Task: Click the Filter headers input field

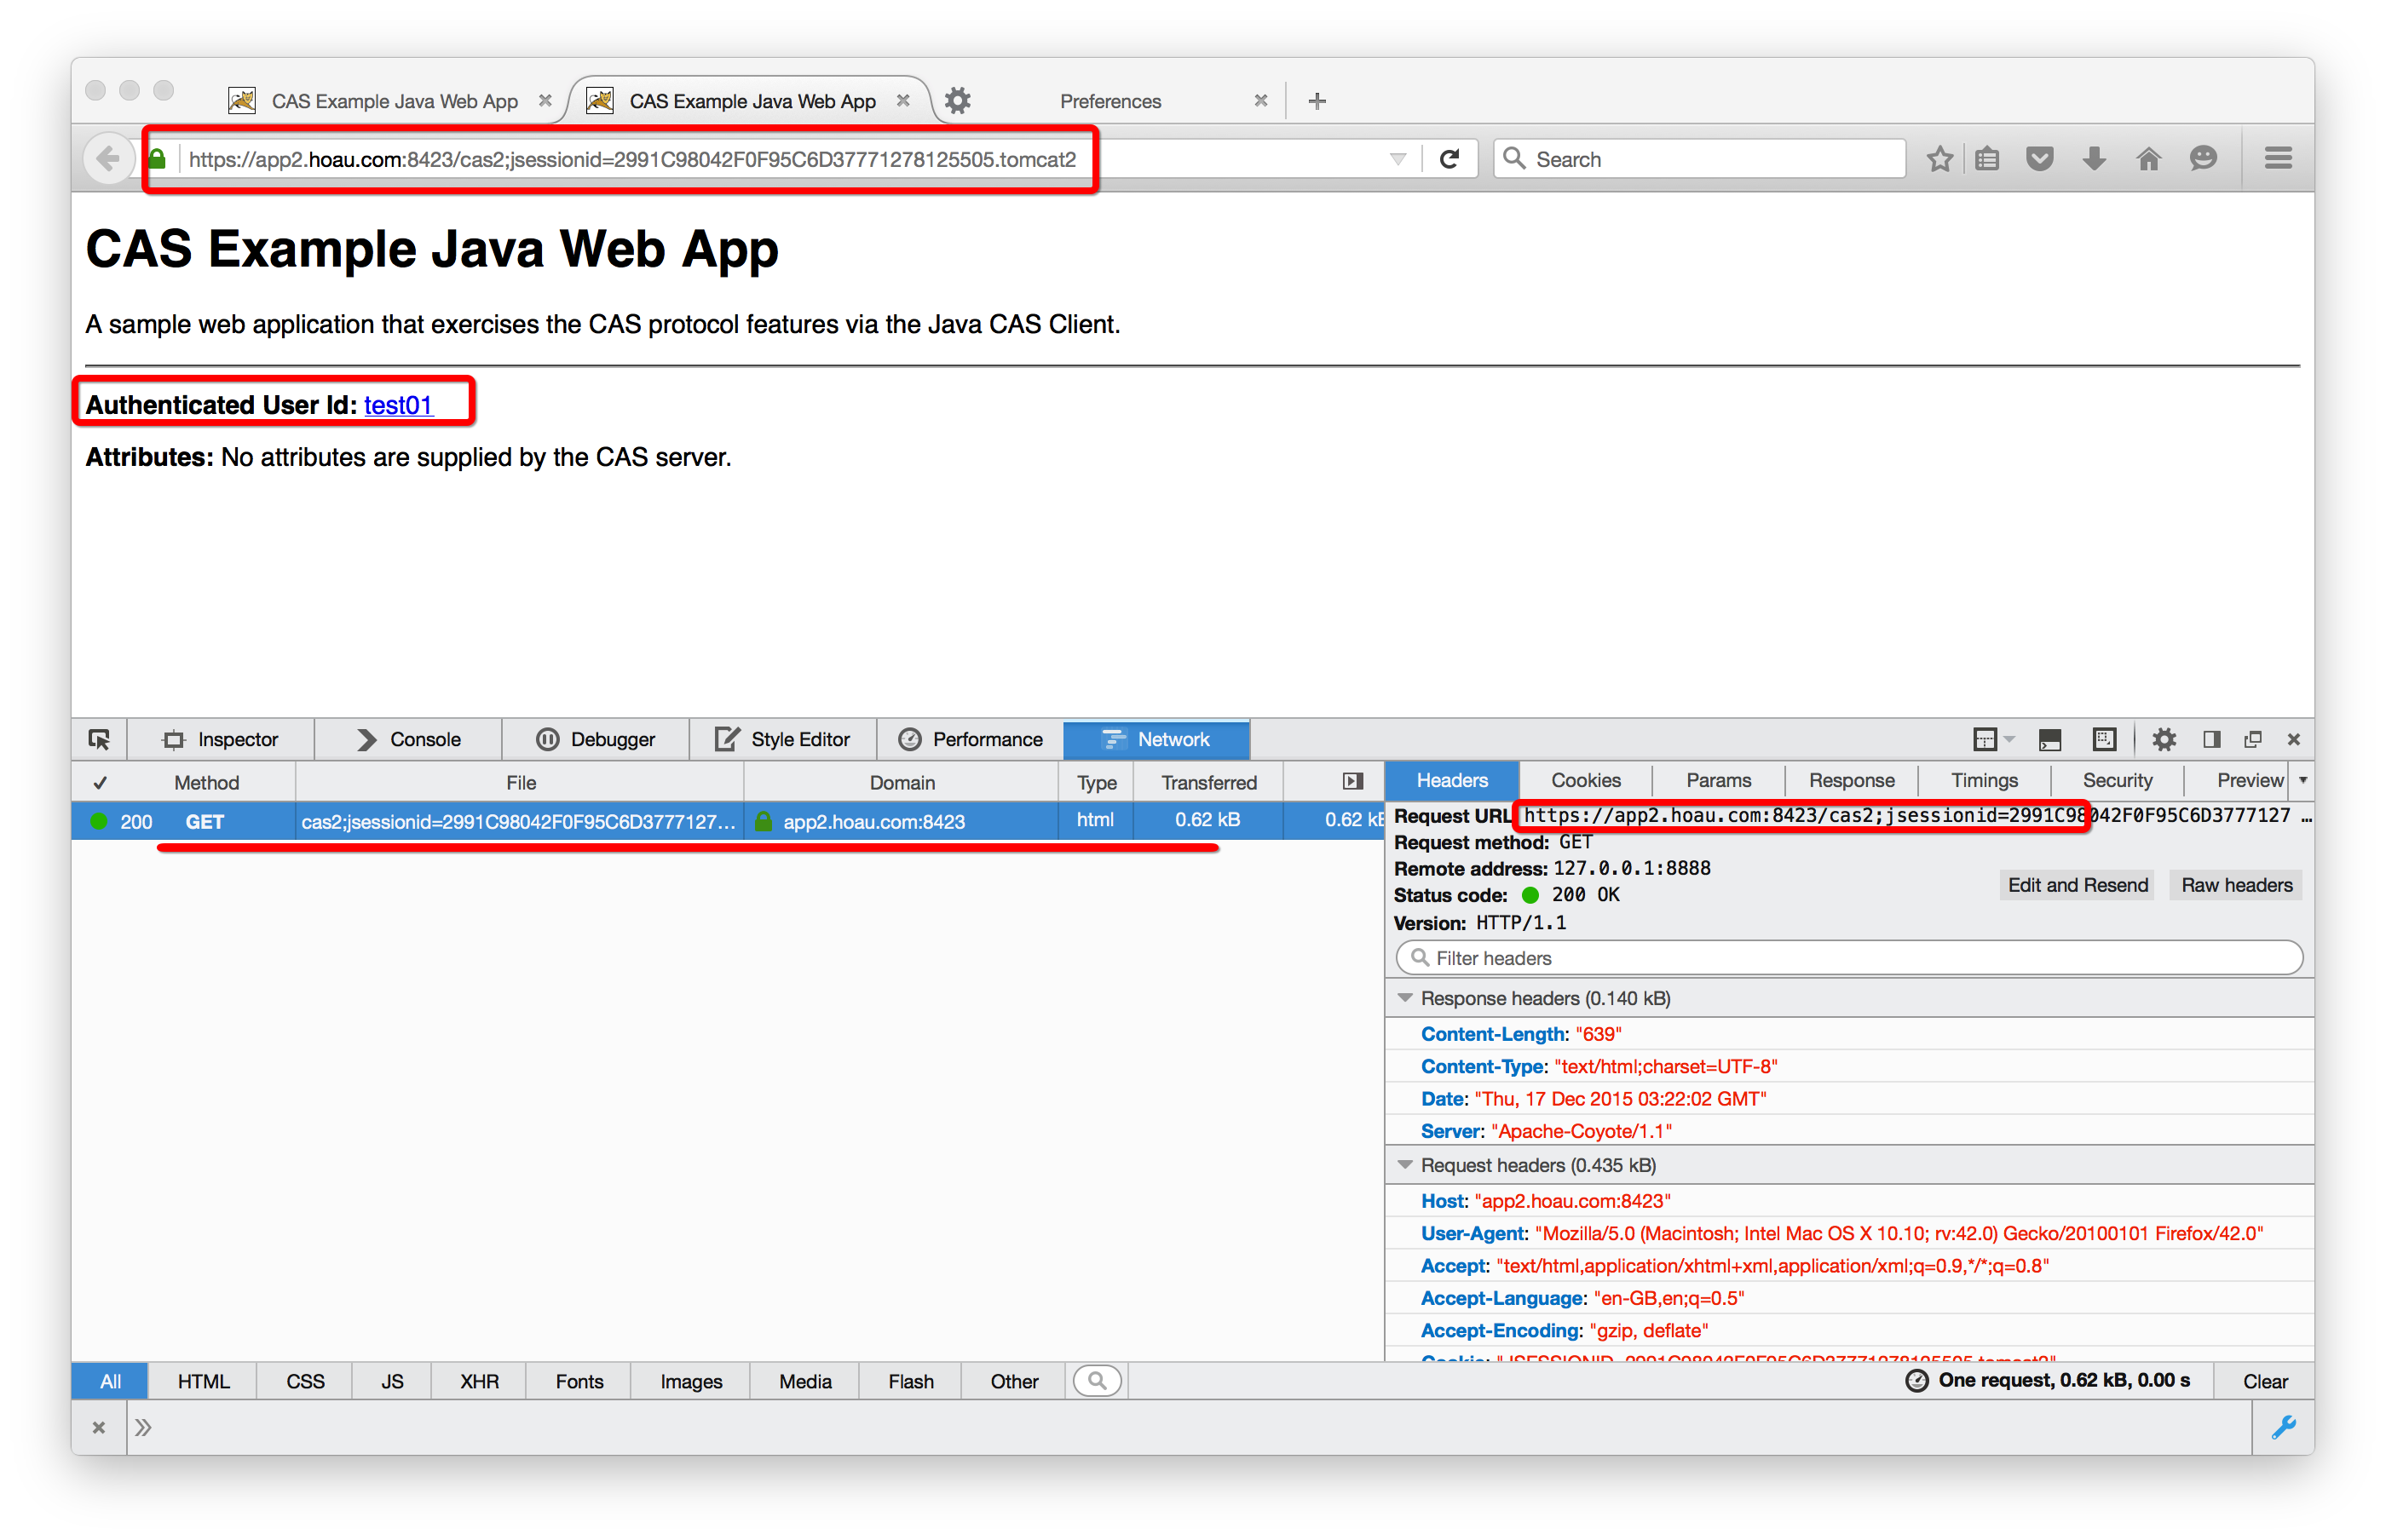Action: click(1851, 958)
